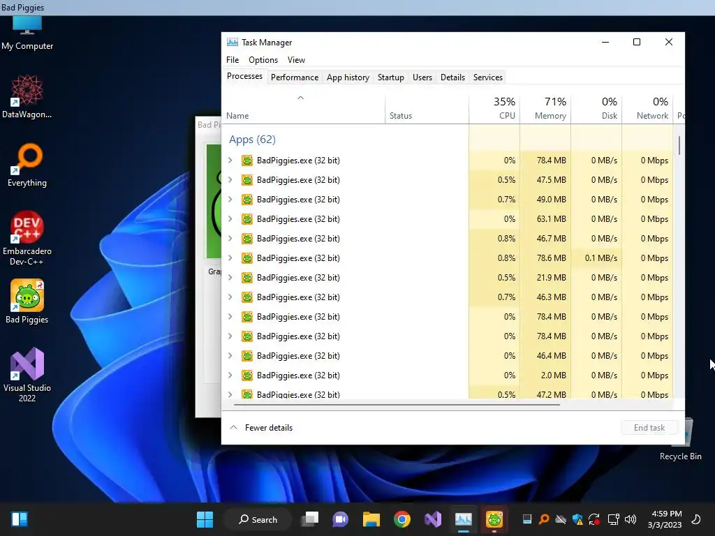The image size is (715, 536).
Task: Click Task Manager title bar icon
Action: tap(232, 42)
